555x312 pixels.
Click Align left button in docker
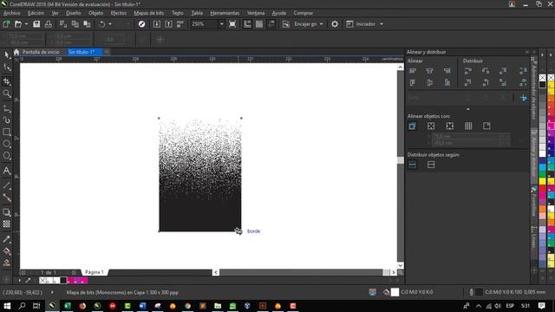(413, 71)
